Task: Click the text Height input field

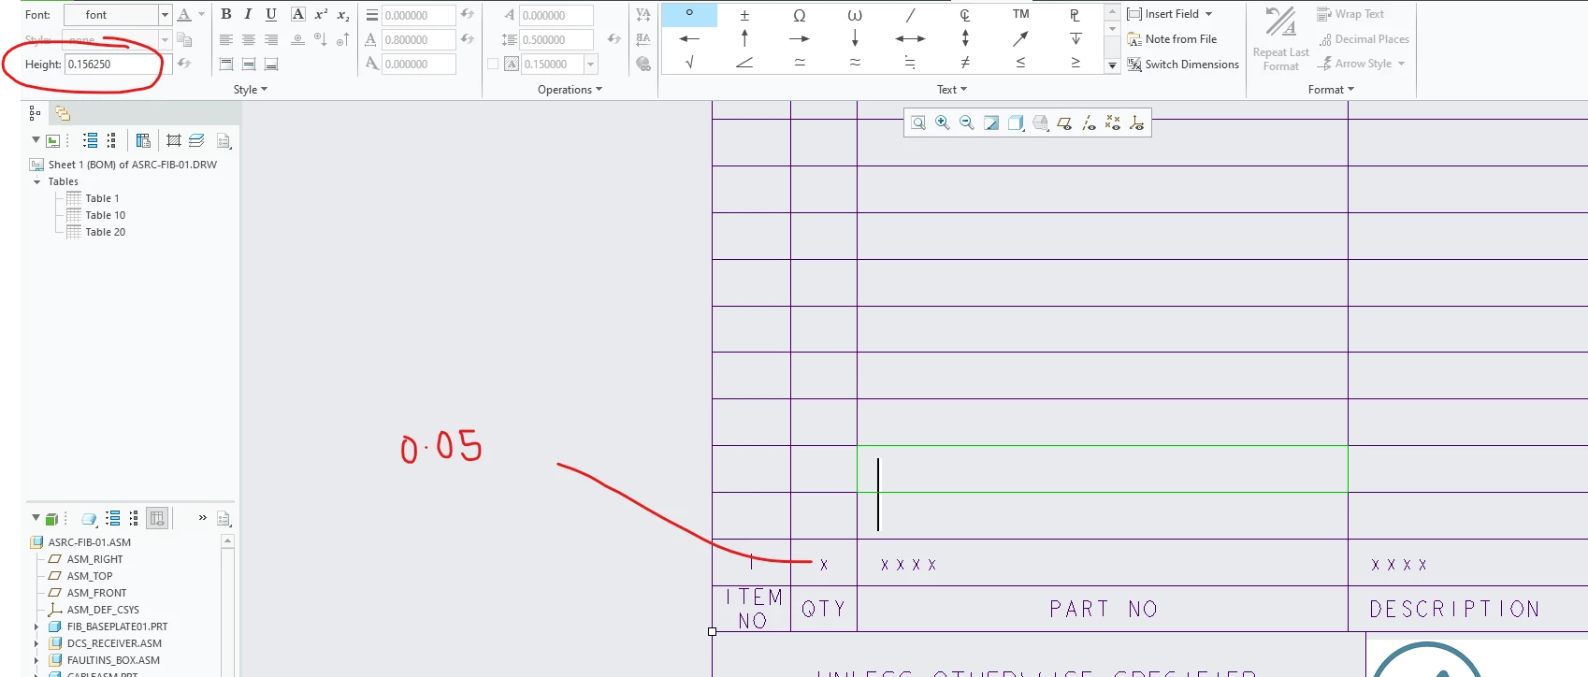Action: [x=118, y=65]
